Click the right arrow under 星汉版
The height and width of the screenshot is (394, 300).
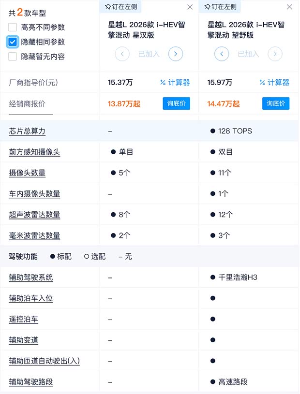(176, 54)
